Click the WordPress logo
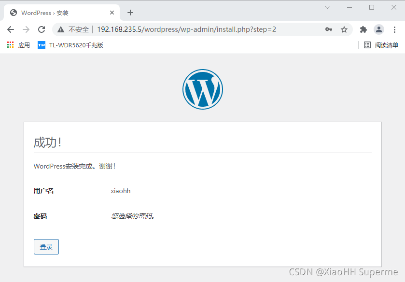 (203, 89)
